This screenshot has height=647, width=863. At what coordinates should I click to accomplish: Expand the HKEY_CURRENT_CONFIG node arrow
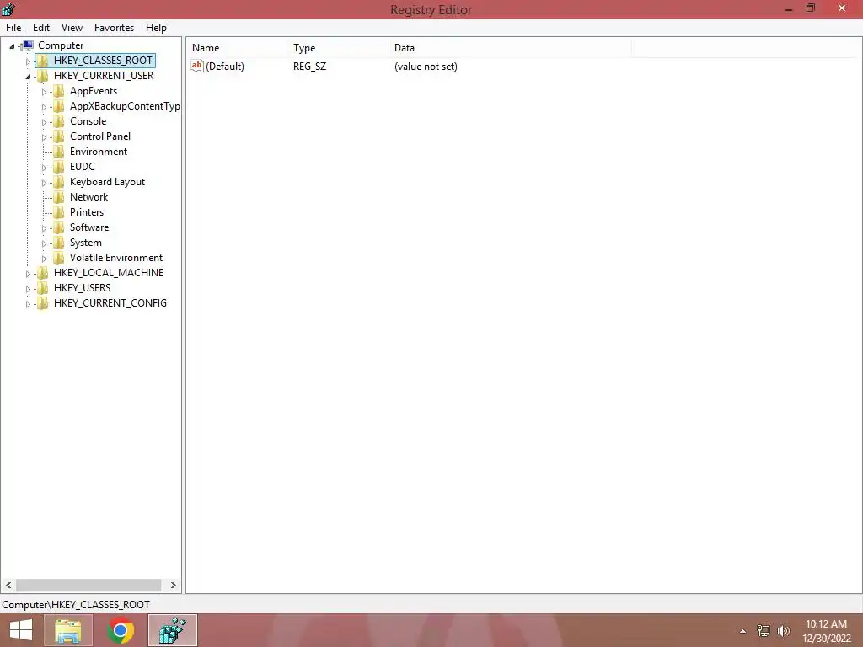pos(28,303)
